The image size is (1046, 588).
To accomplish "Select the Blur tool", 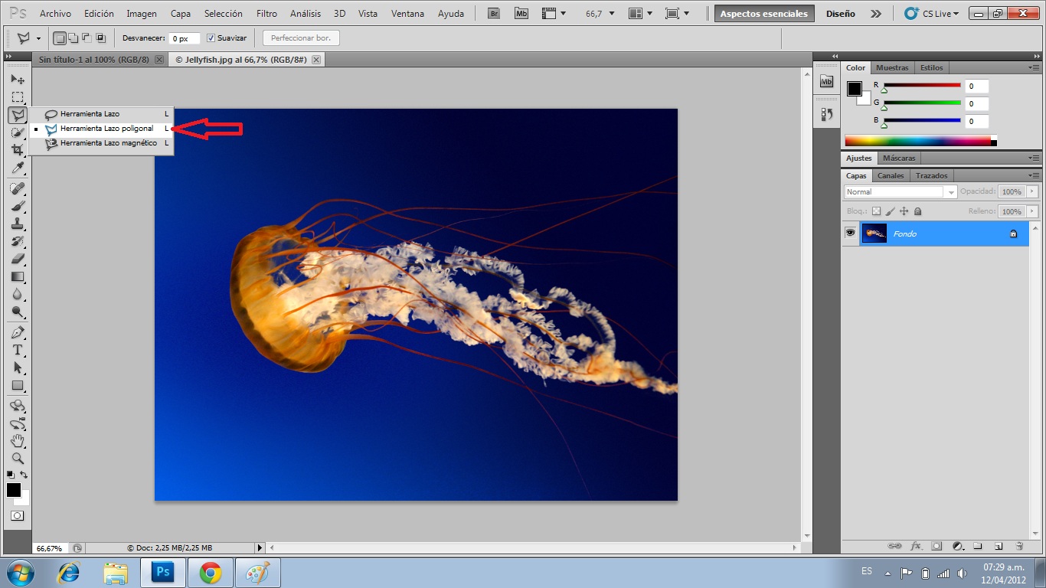I will 17,294.
